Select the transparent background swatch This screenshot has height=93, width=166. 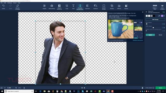(147, 16)
